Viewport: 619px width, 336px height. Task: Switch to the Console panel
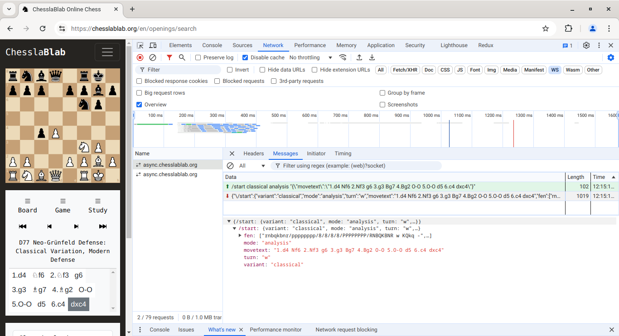click(x=212, y=45)
